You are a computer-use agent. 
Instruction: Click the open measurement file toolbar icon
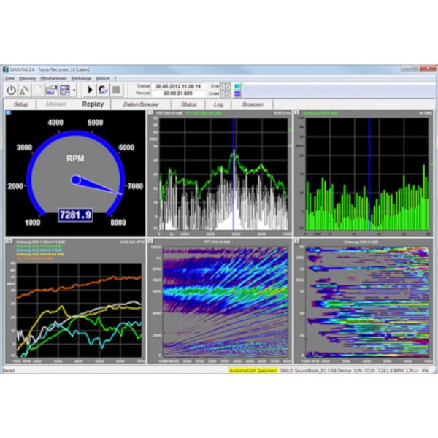(x=51, y=90)
